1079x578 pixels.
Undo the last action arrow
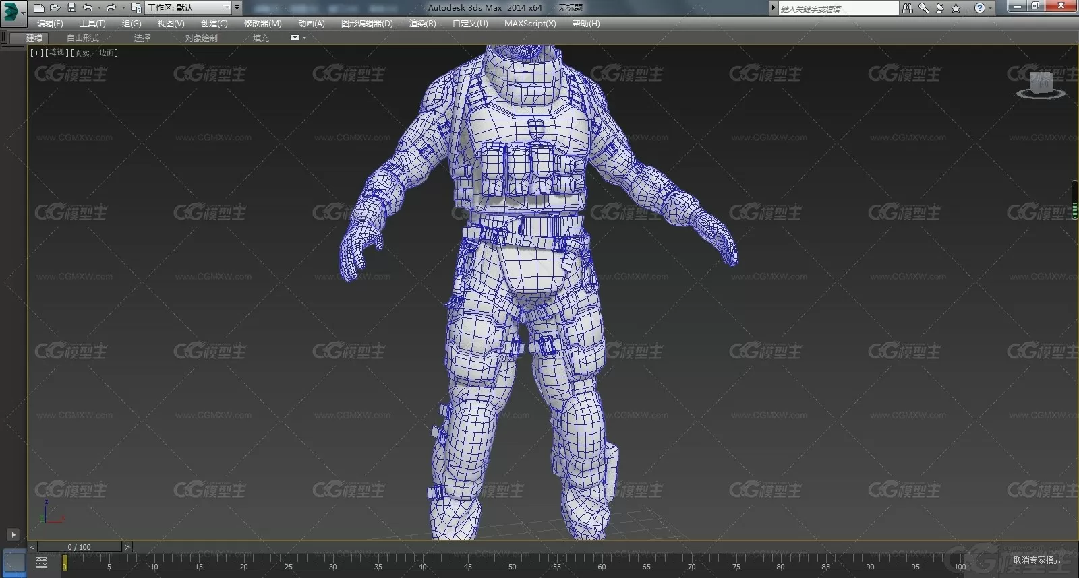(88, 8)
